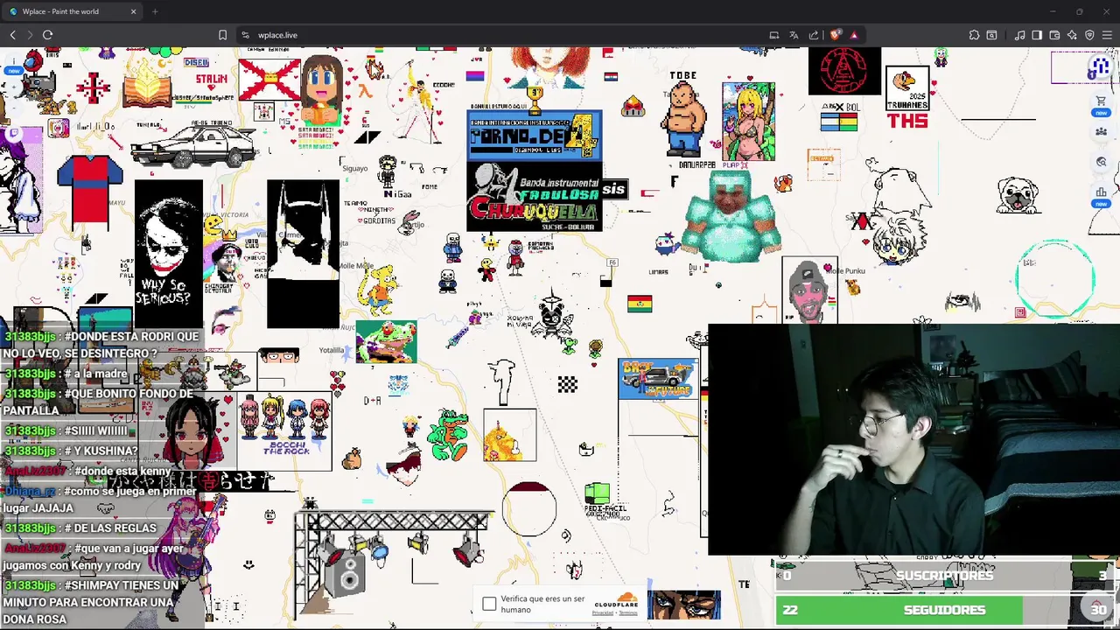Click the white car pixel art
This screenshot has height=630, width=1120.
point(192,144)
